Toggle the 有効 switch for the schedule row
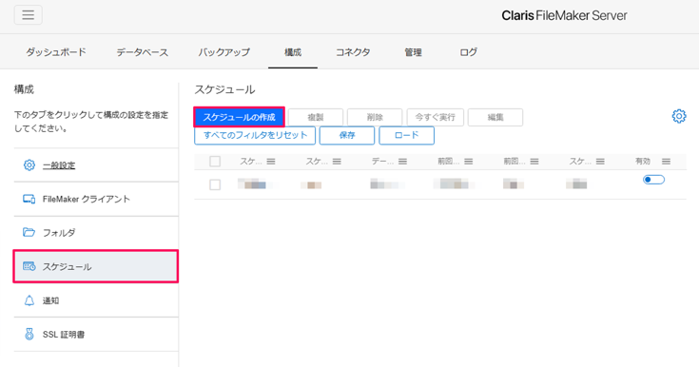The height and width of the screenshot is (367, 699). pos(653,180)
